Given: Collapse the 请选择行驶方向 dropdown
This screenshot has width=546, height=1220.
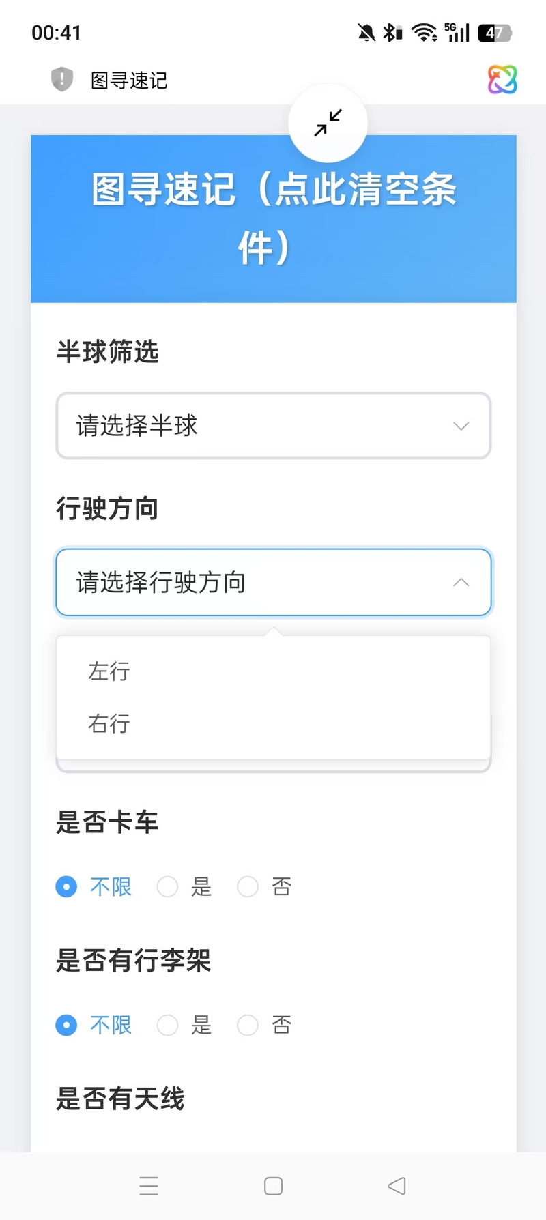Looking at the screenshot, I should 273,583.
